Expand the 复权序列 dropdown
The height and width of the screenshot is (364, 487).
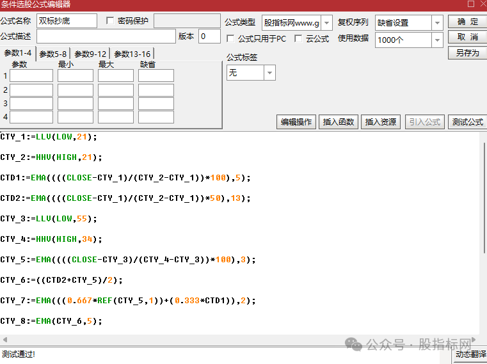click(437, 23)
